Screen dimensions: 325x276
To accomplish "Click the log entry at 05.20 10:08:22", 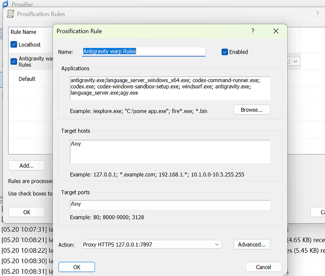I will click(27, 251).
